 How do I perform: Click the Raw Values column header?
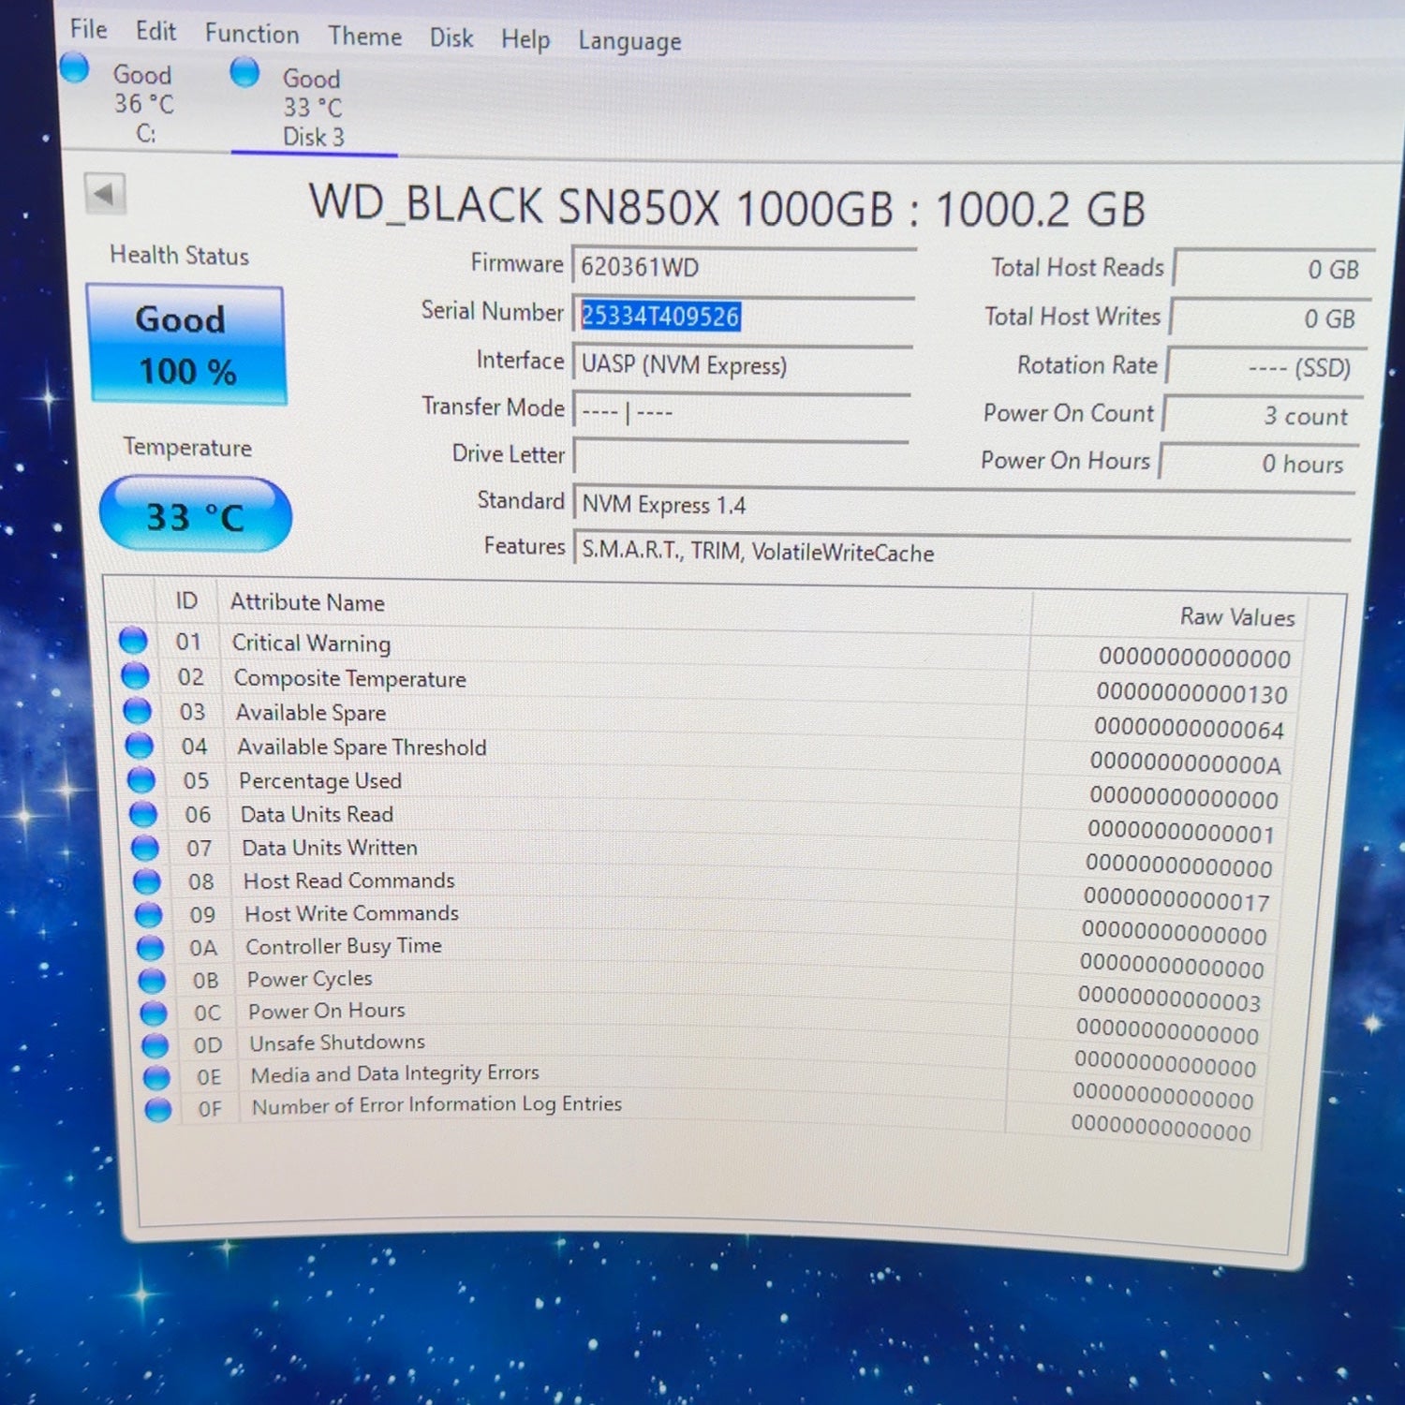1236,616
